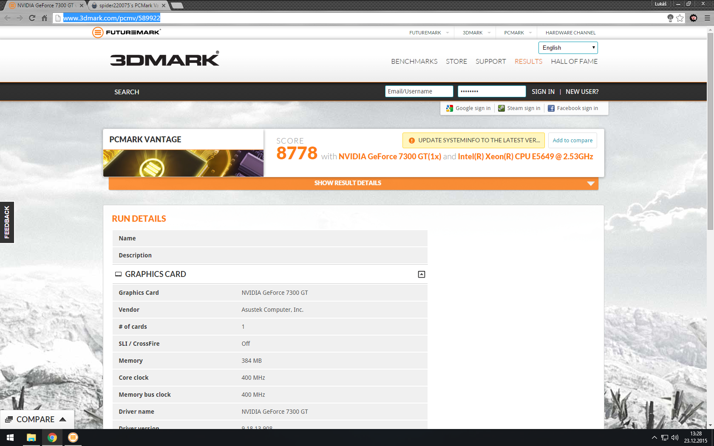The width and height of the screenshot is (714, 446).
Task: Click the Email/Username input field
Action: pos(419,91)
